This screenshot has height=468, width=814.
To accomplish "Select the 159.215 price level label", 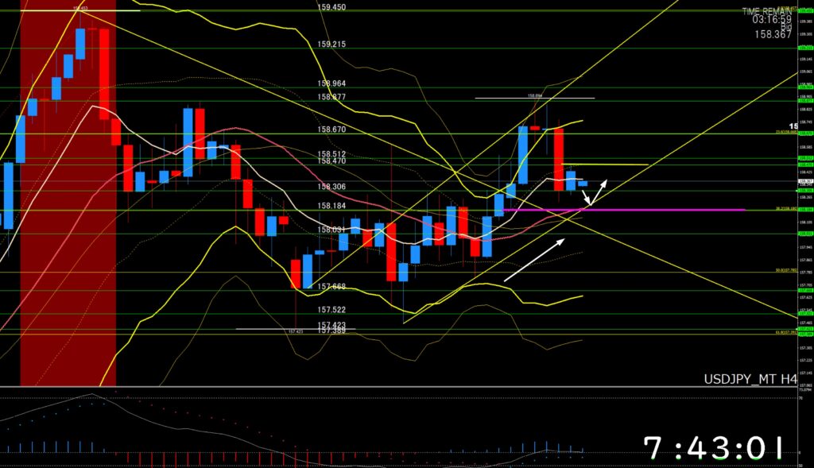I will (x=331, y=44).
